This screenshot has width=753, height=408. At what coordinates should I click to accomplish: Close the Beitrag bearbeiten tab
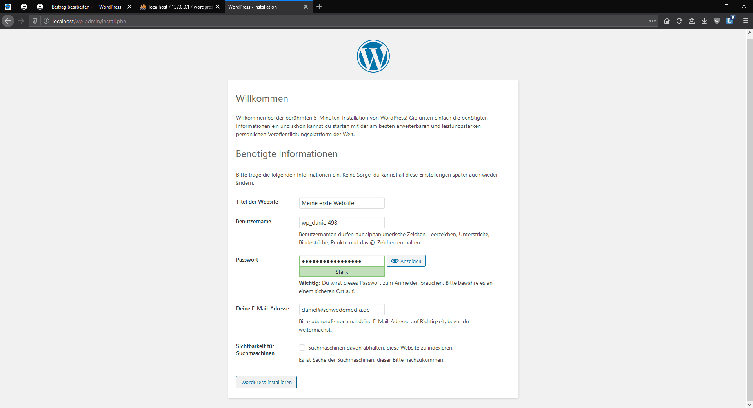(x=129, y=7)
